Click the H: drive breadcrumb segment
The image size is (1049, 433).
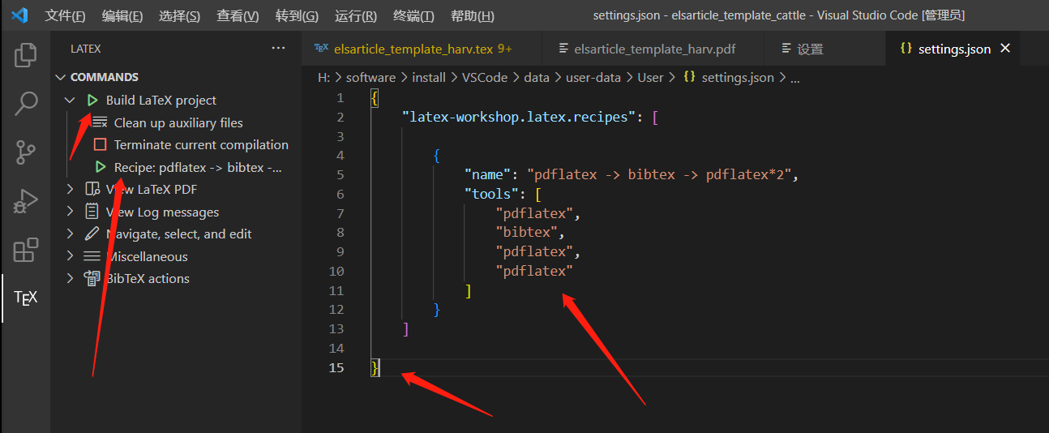(x=323, y=78)
